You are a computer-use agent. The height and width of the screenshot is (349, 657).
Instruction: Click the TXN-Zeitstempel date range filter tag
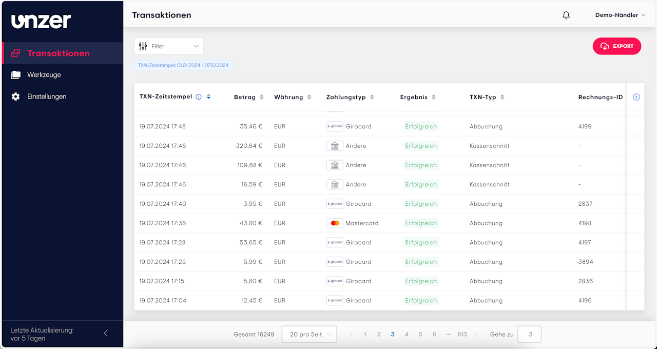pos(183,65)
